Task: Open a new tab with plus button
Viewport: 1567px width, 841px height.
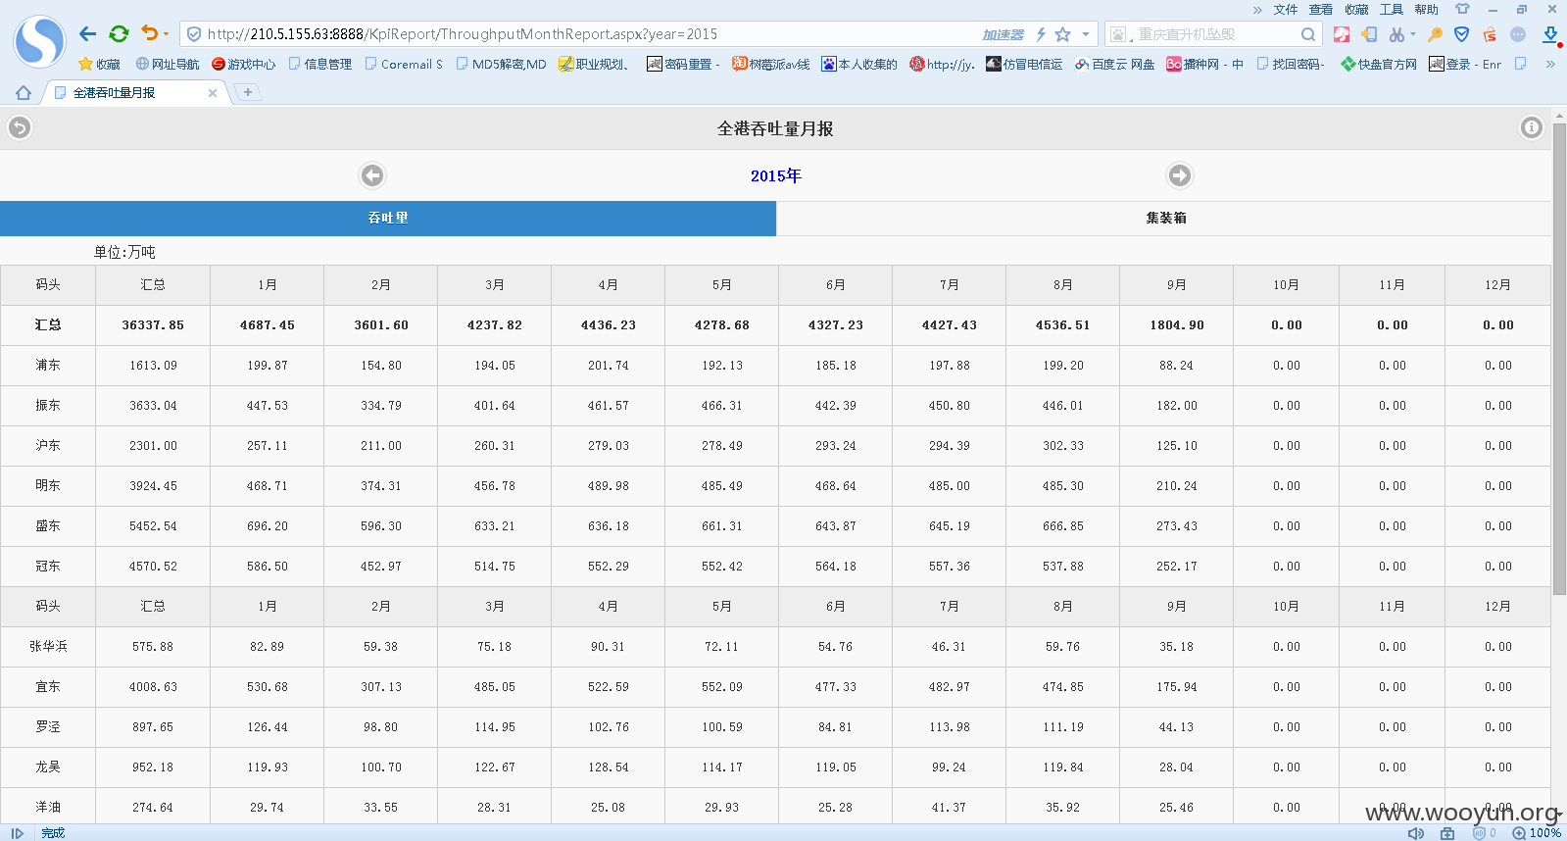Action: click(x=248, y=92)
